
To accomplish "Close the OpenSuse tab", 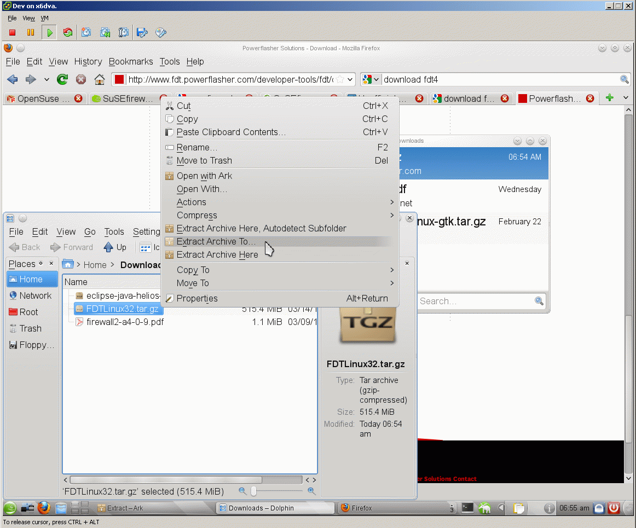I will [x=78, y=98].
